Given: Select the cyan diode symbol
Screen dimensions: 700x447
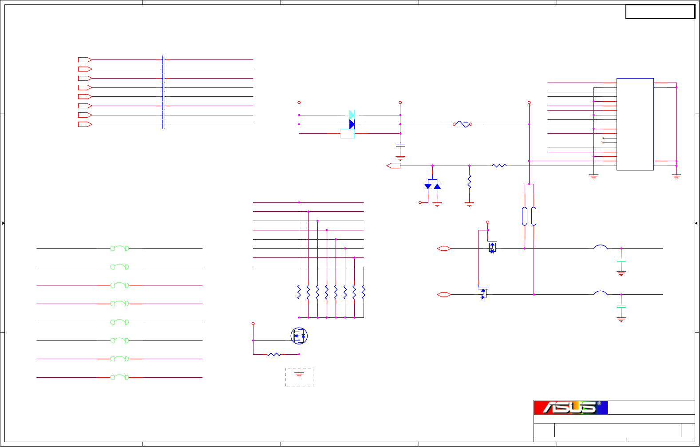Looking at the screenshot, I should click(352, 115).
